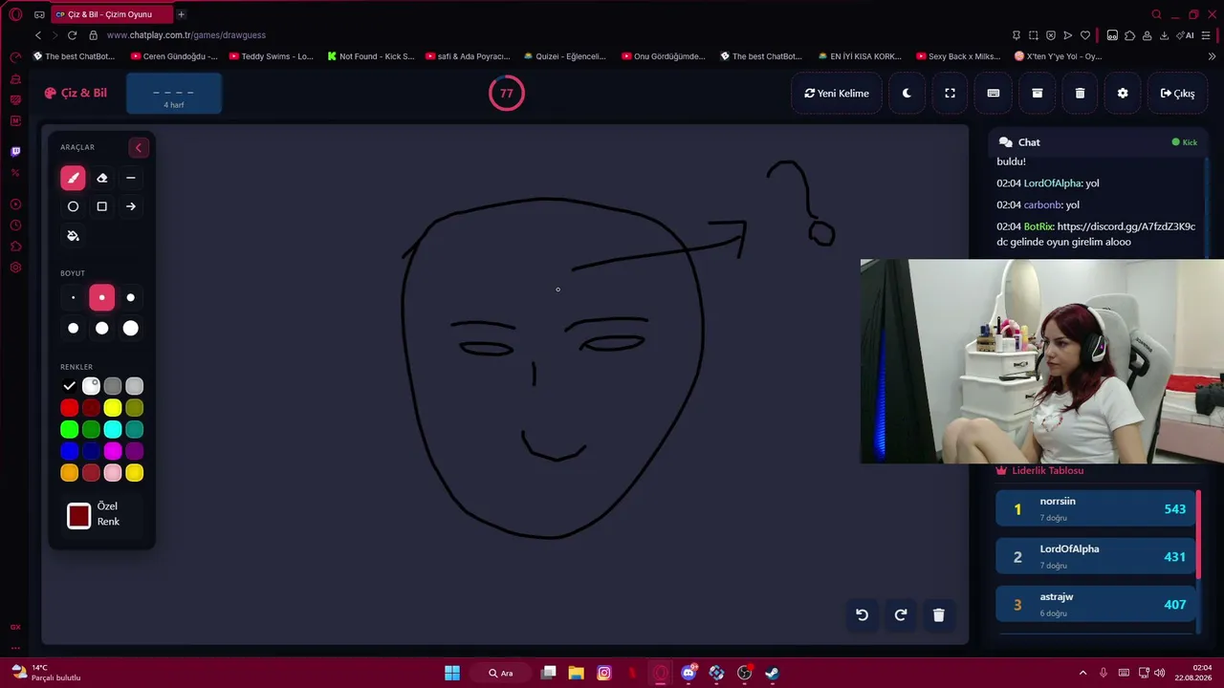
Task: Switch to the Çiz & Bil browser tab
Action: 112,14
